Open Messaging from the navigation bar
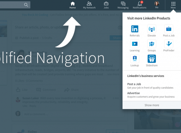 [123, 5]
